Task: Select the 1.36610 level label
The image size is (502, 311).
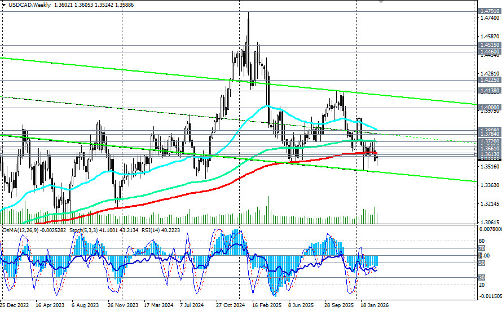Action: pos(490,149)
